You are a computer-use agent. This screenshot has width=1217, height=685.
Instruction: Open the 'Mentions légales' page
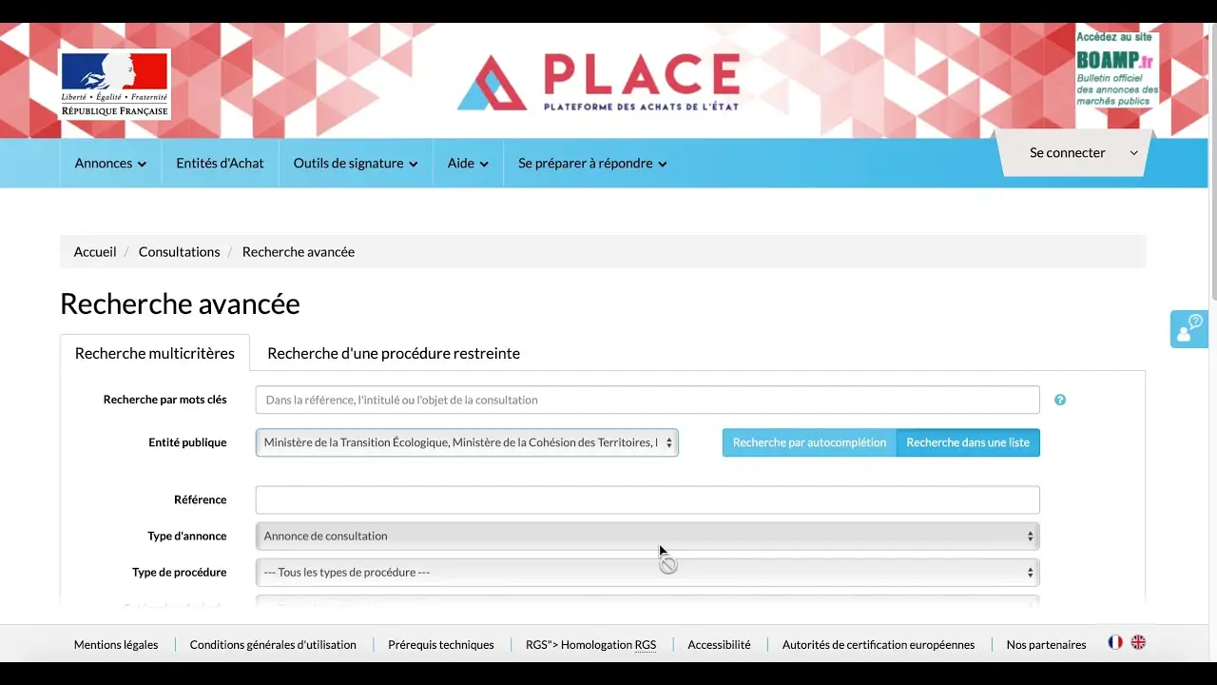[115, 644]
